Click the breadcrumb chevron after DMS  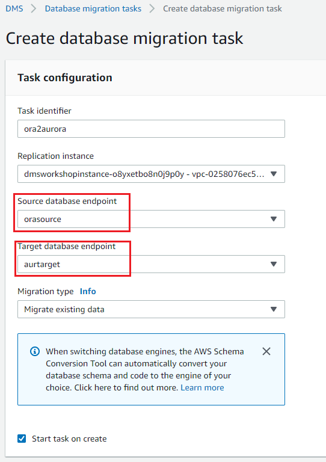pos(34,8)
